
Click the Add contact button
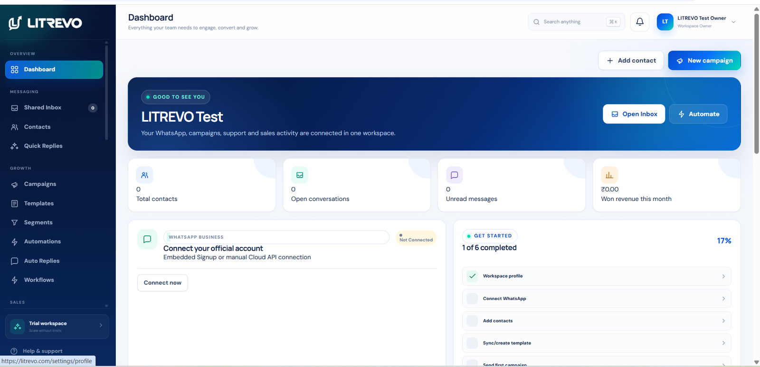coord(631,60)
